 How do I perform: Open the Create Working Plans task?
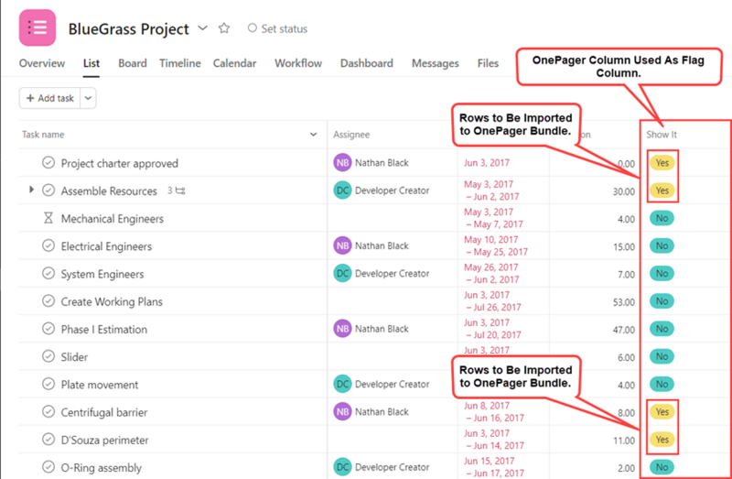112,301
